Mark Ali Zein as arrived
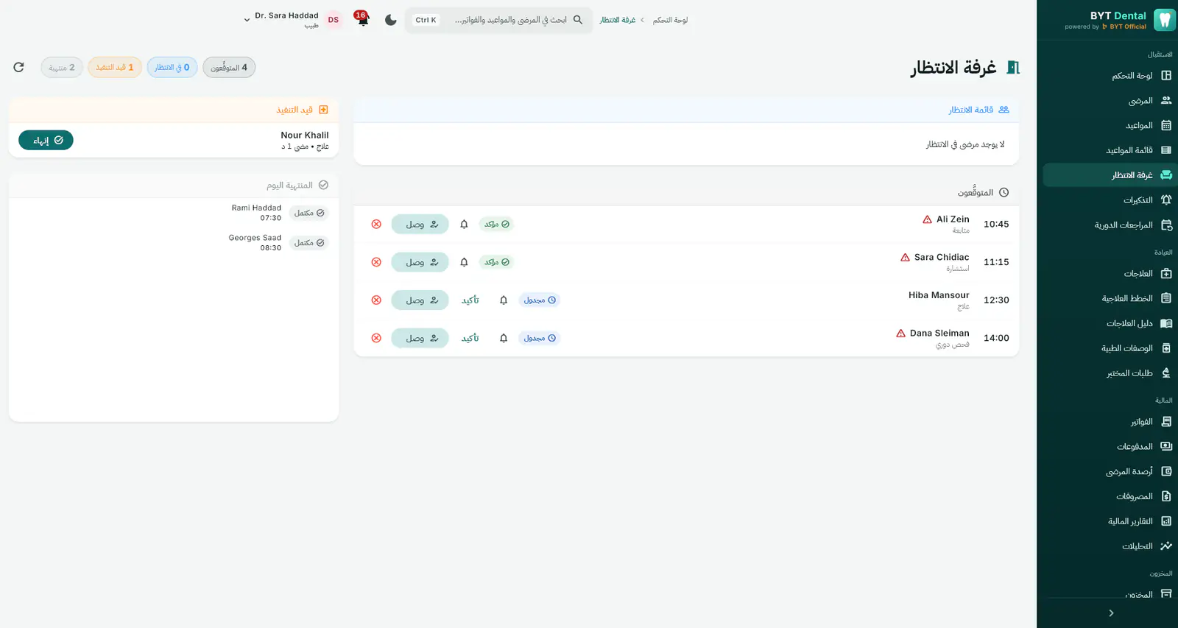The width and height of the screenshot is (1178, 628). pyautogui.click(x=420, y=224)
